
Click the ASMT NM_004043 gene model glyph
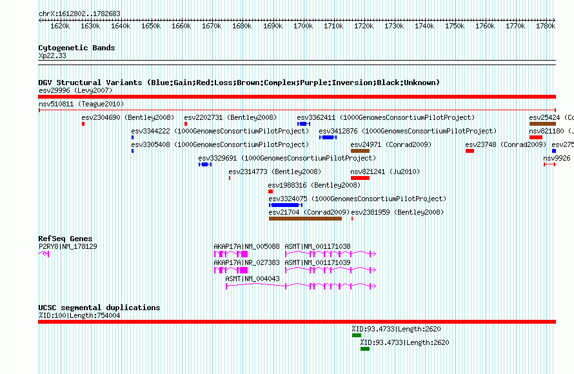tap(301, 286)
